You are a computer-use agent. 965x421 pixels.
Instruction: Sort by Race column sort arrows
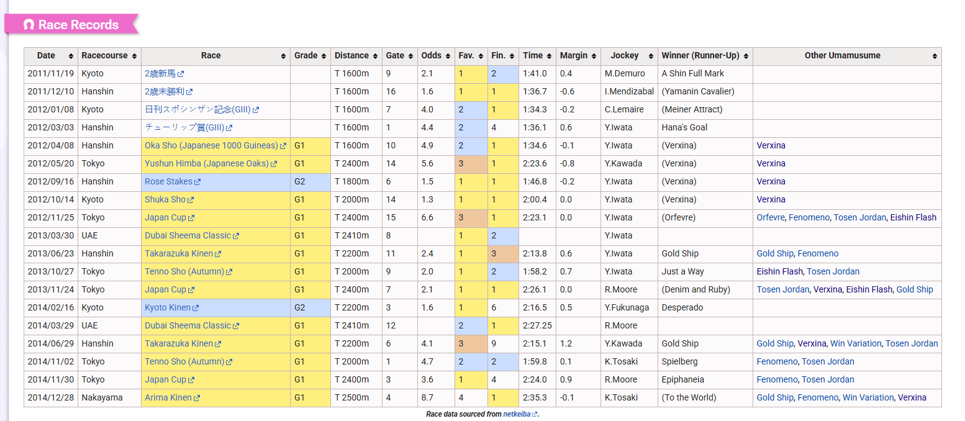pyautogui.click(x=284, y=56)
